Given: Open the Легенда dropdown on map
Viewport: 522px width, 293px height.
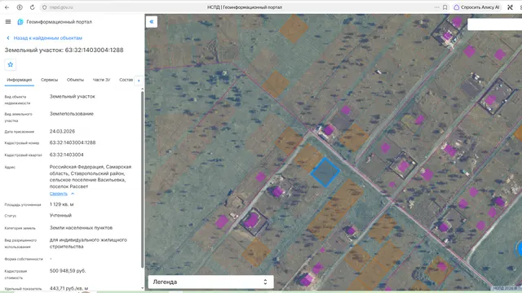Looking at the screenshot, I should pos(211,282).
